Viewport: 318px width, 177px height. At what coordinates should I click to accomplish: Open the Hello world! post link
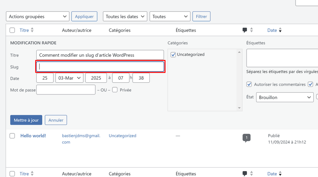point(33,136)
